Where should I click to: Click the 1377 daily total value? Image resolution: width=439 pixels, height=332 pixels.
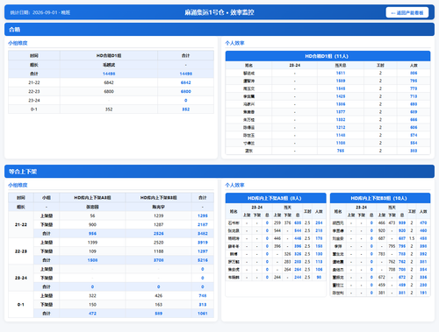pos(341,112)
